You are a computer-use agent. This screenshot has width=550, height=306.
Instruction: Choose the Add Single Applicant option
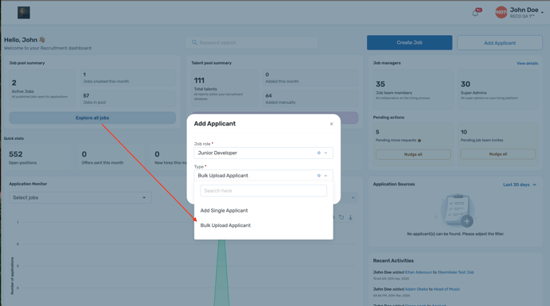coord(224,210)
